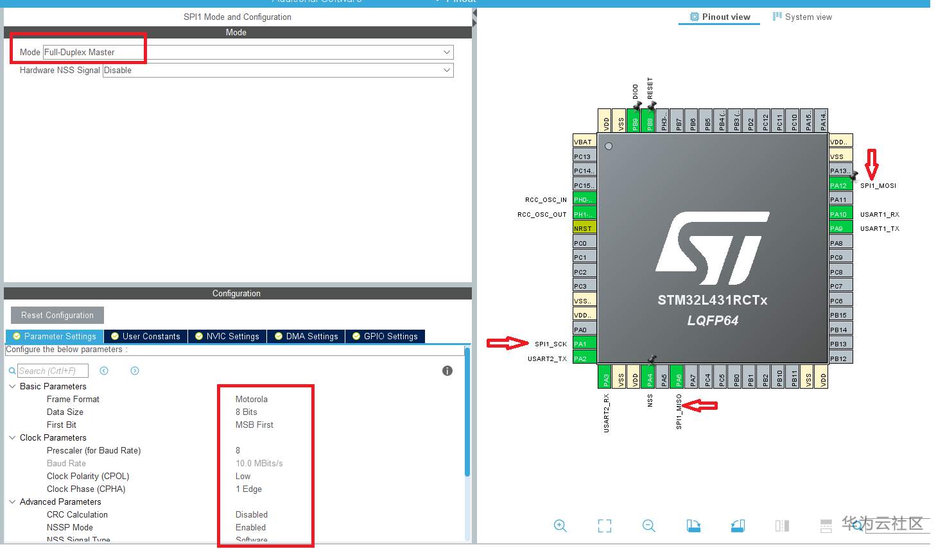936x549 pixels.
Task: Show info for the parameter settings
Action: click(447, 371)
